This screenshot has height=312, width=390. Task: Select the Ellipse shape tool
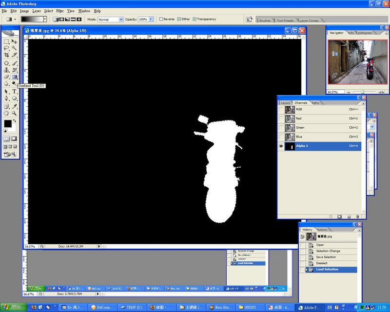[14, 98]
